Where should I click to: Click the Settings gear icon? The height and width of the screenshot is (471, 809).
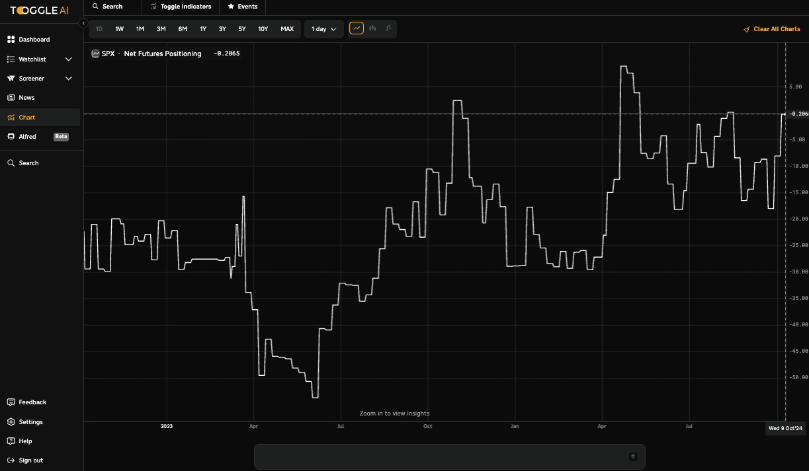(11, 422)
